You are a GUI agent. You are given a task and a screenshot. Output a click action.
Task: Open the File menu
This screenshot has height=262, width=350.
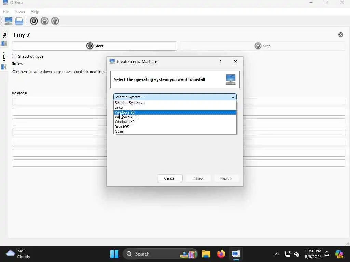(6, 12)
